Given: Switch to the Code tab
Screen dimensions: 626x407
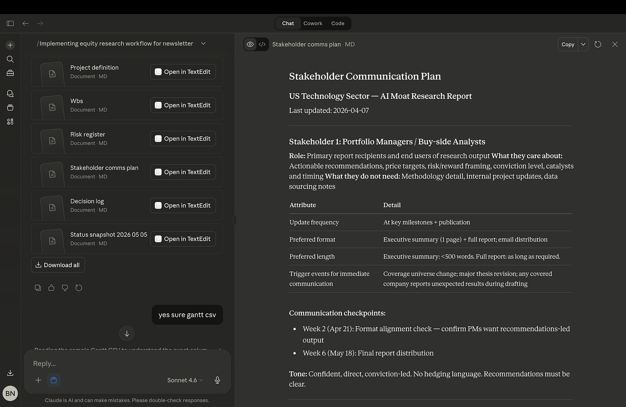Looking at the screenshot, I should [x=338, y=23].
